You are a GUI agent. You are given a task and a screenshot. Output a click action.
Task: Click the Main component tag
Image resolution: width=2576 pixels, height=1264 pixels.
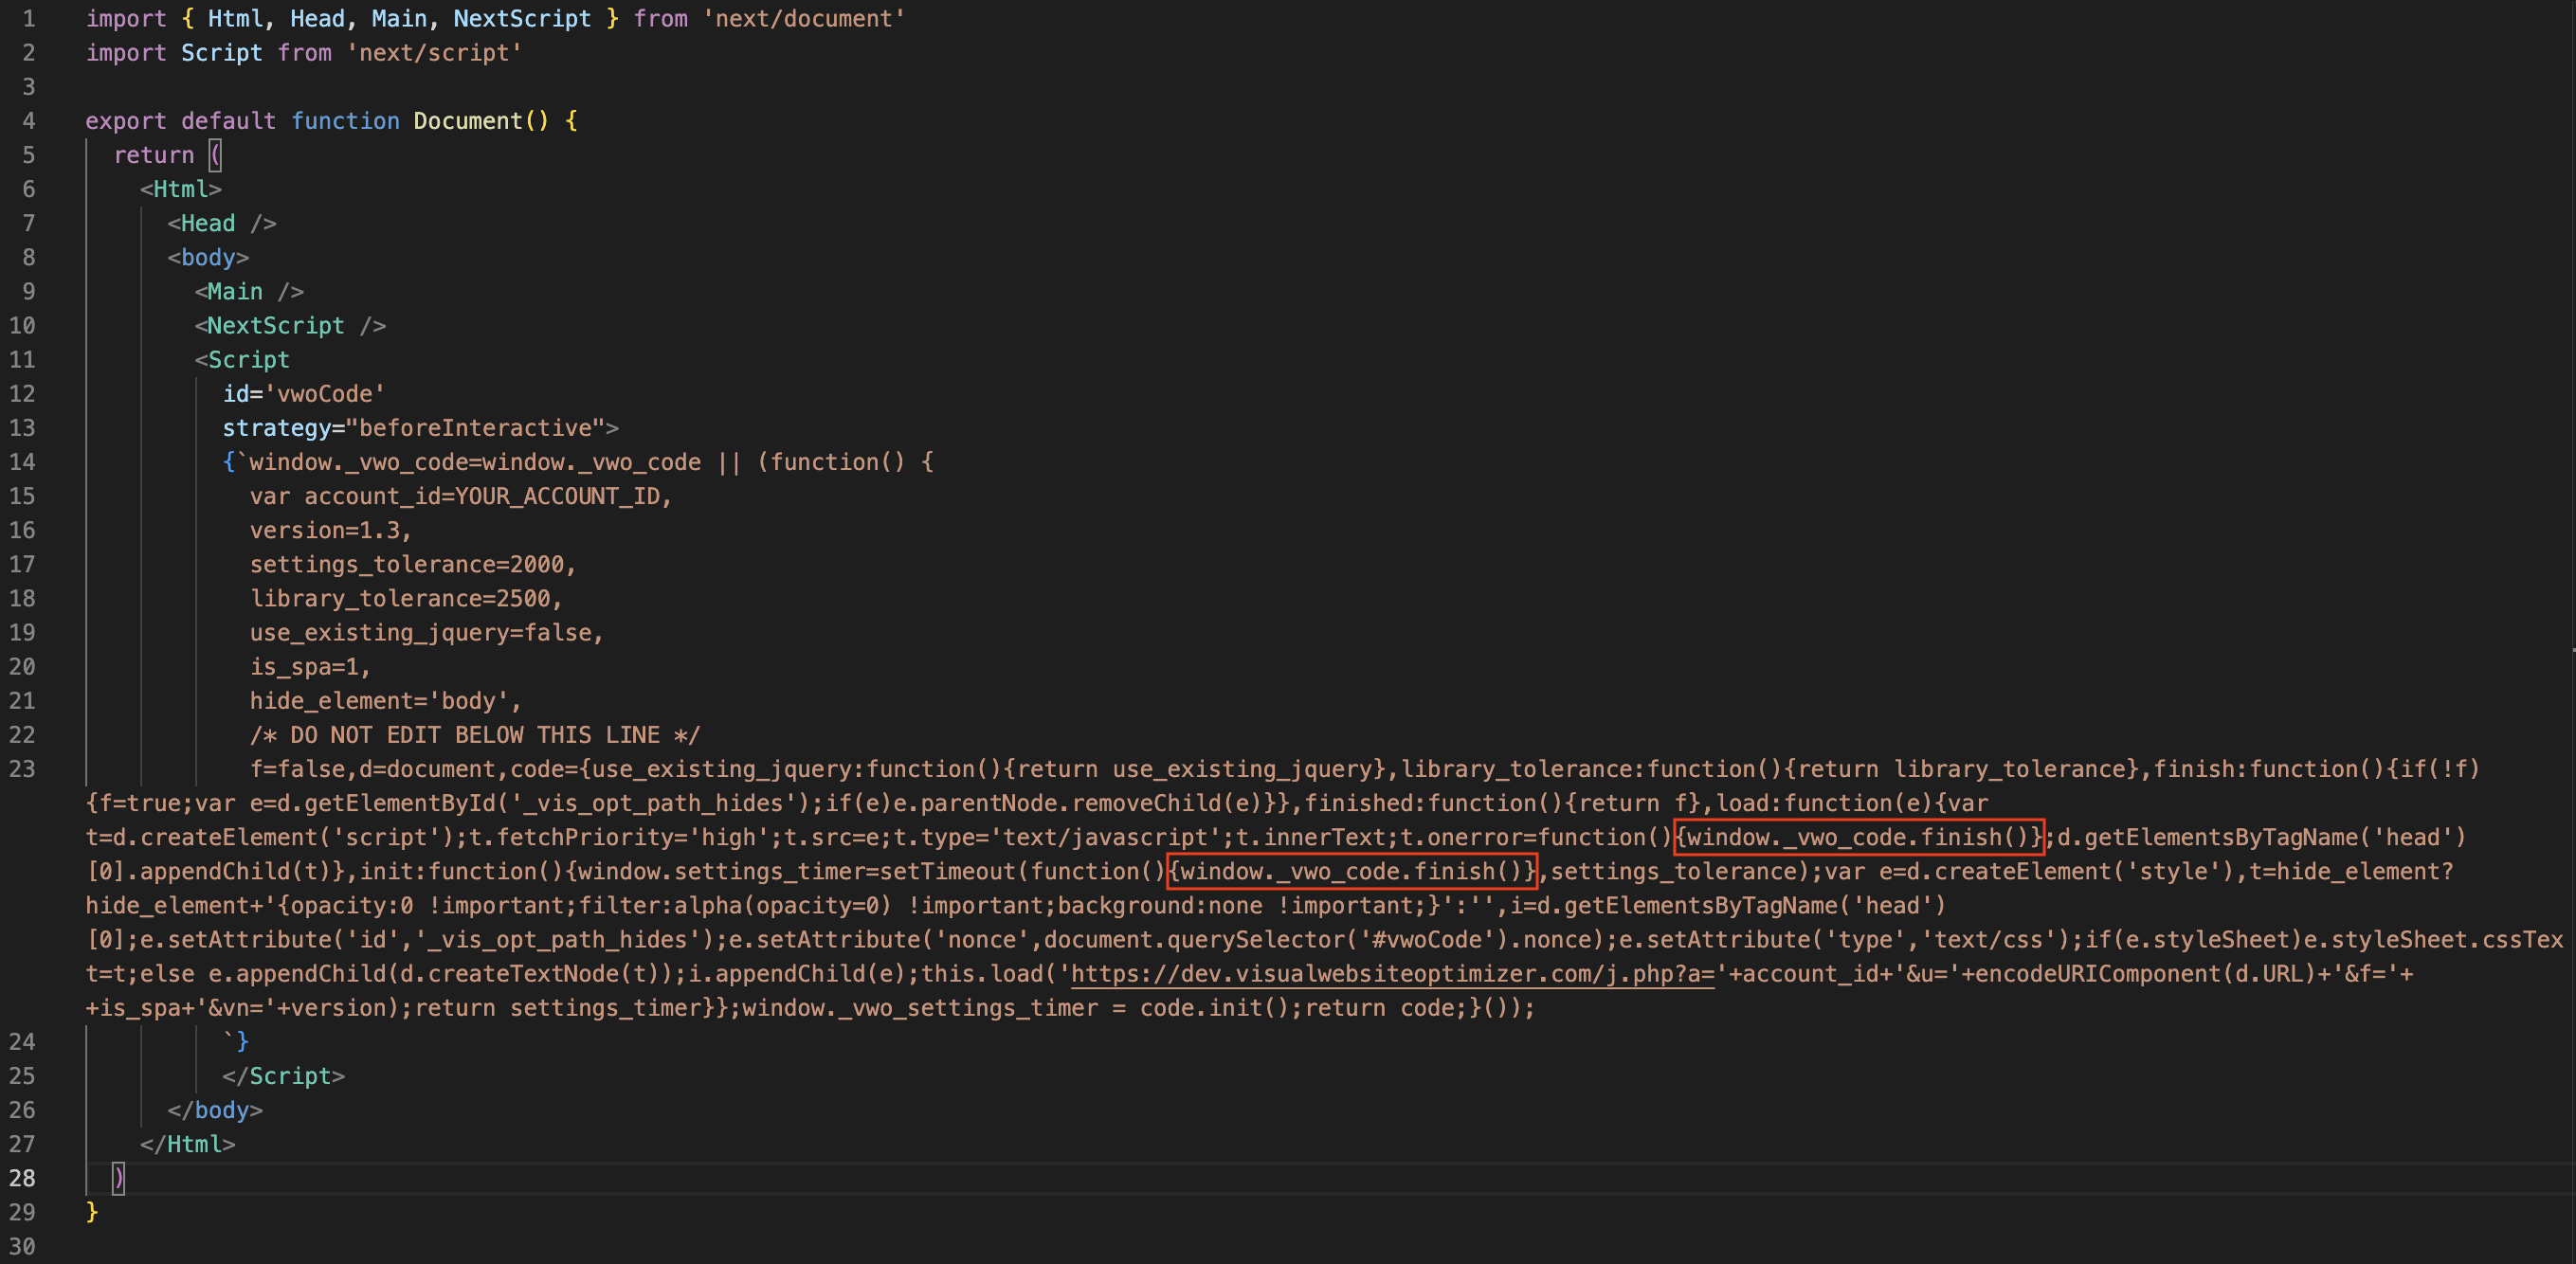coord(249,291)
